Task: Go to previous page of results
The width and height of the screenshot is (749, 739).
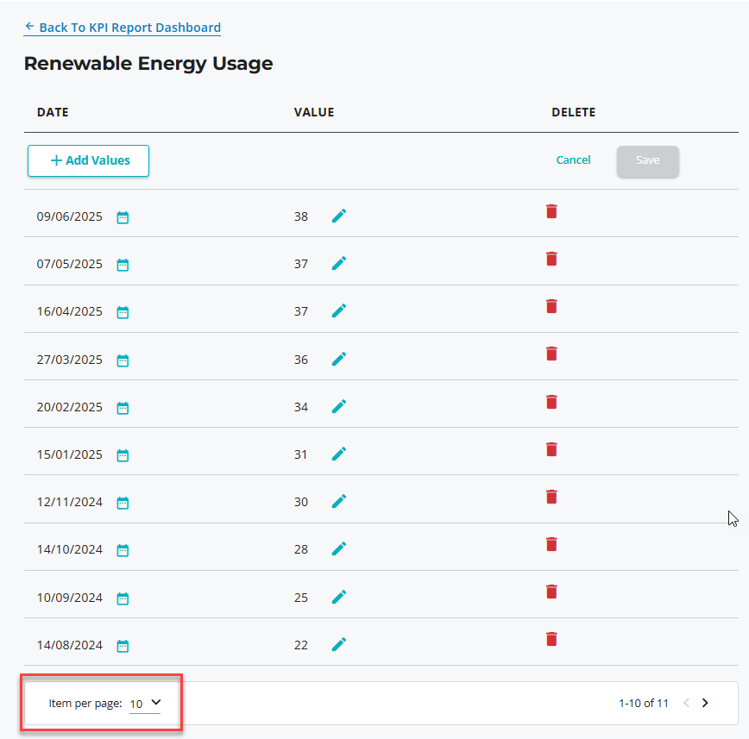Action: point(686,703)
